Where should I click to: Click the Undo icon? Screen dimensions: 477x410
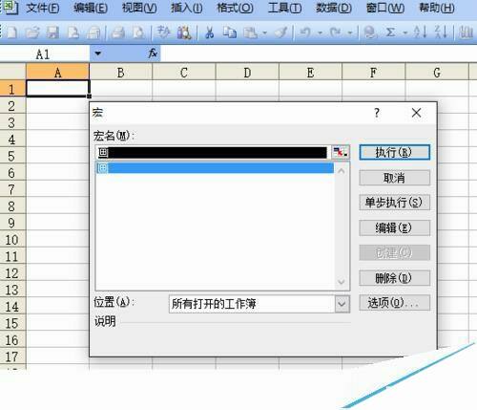tap(305, 32)
